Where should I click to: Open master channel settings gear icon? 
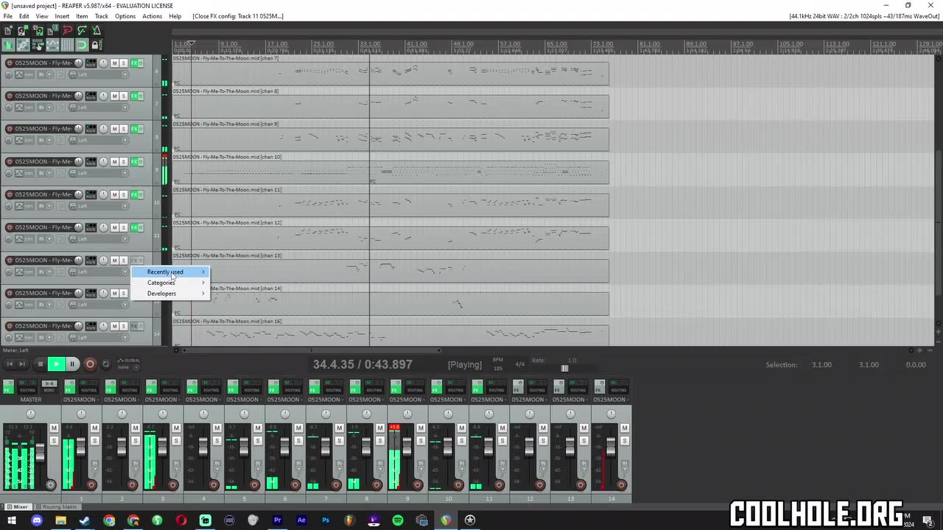pos(51,485)
